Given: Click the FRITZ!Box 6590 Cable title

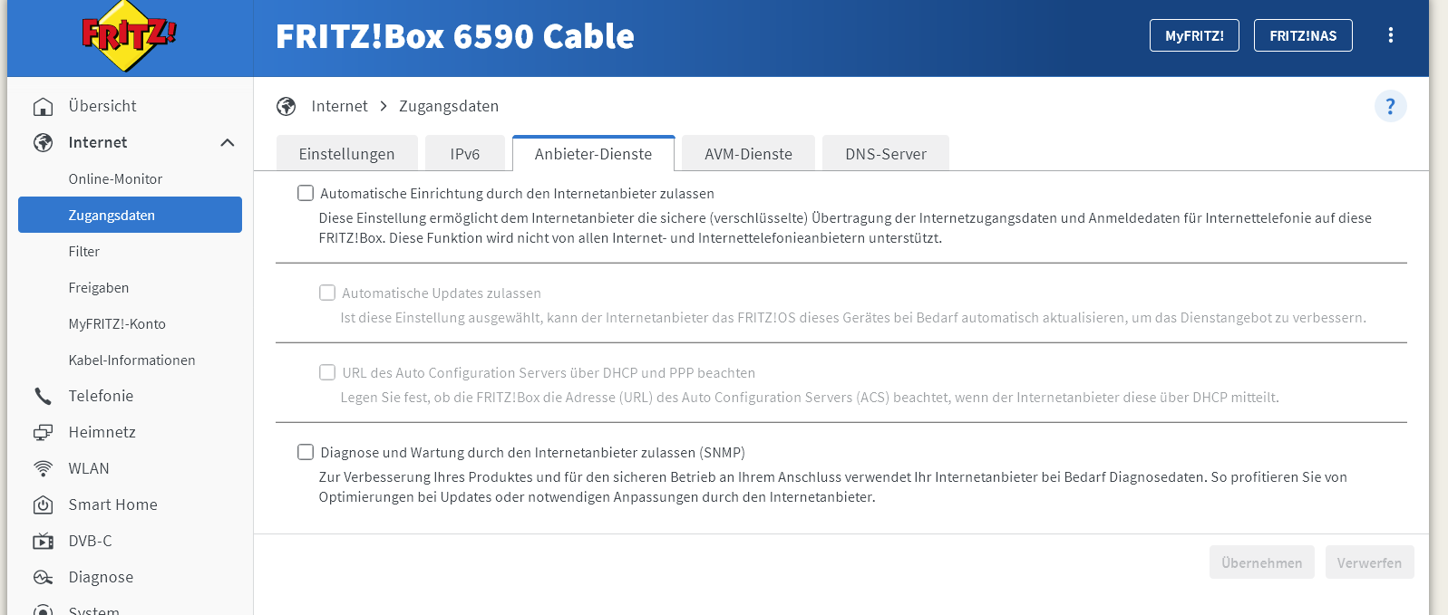Looking at the screenshot, I should coord(454,36).
